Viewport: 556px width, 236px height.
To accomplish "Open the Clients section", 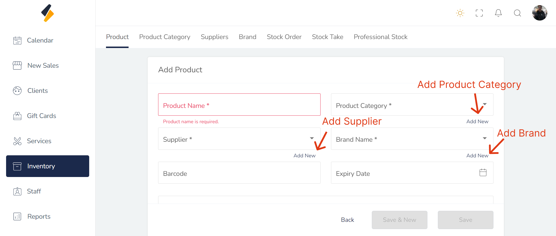I will point(37,91).
